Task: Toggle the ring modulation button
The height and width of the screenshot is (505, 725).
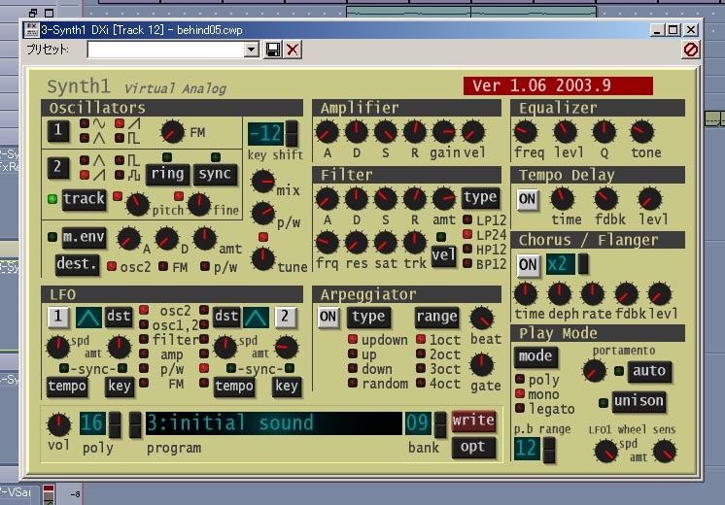Action: (167, 174)
